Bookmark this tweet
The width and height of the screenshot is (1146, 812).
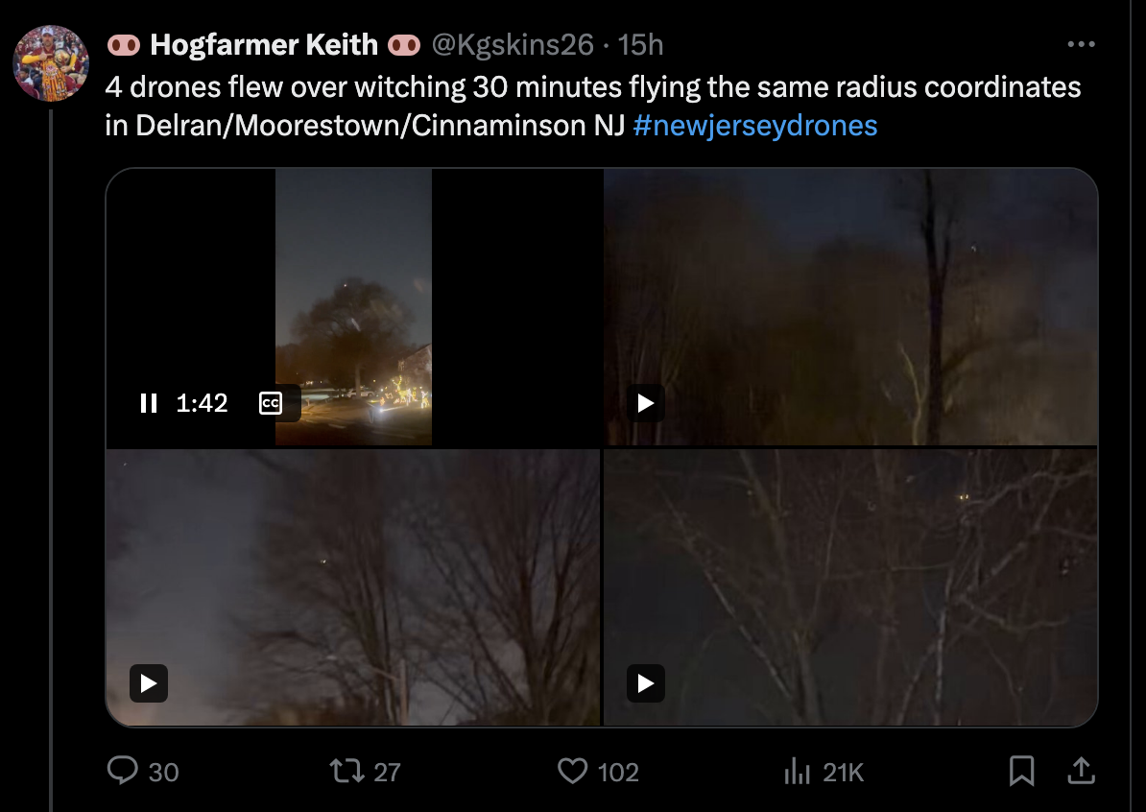[x=1022, y=771]
